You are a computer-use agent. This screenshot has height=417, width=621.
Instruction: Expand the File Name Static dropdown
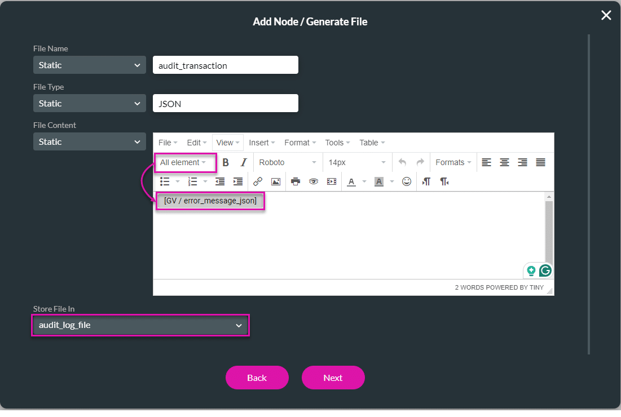pos(89,65)
